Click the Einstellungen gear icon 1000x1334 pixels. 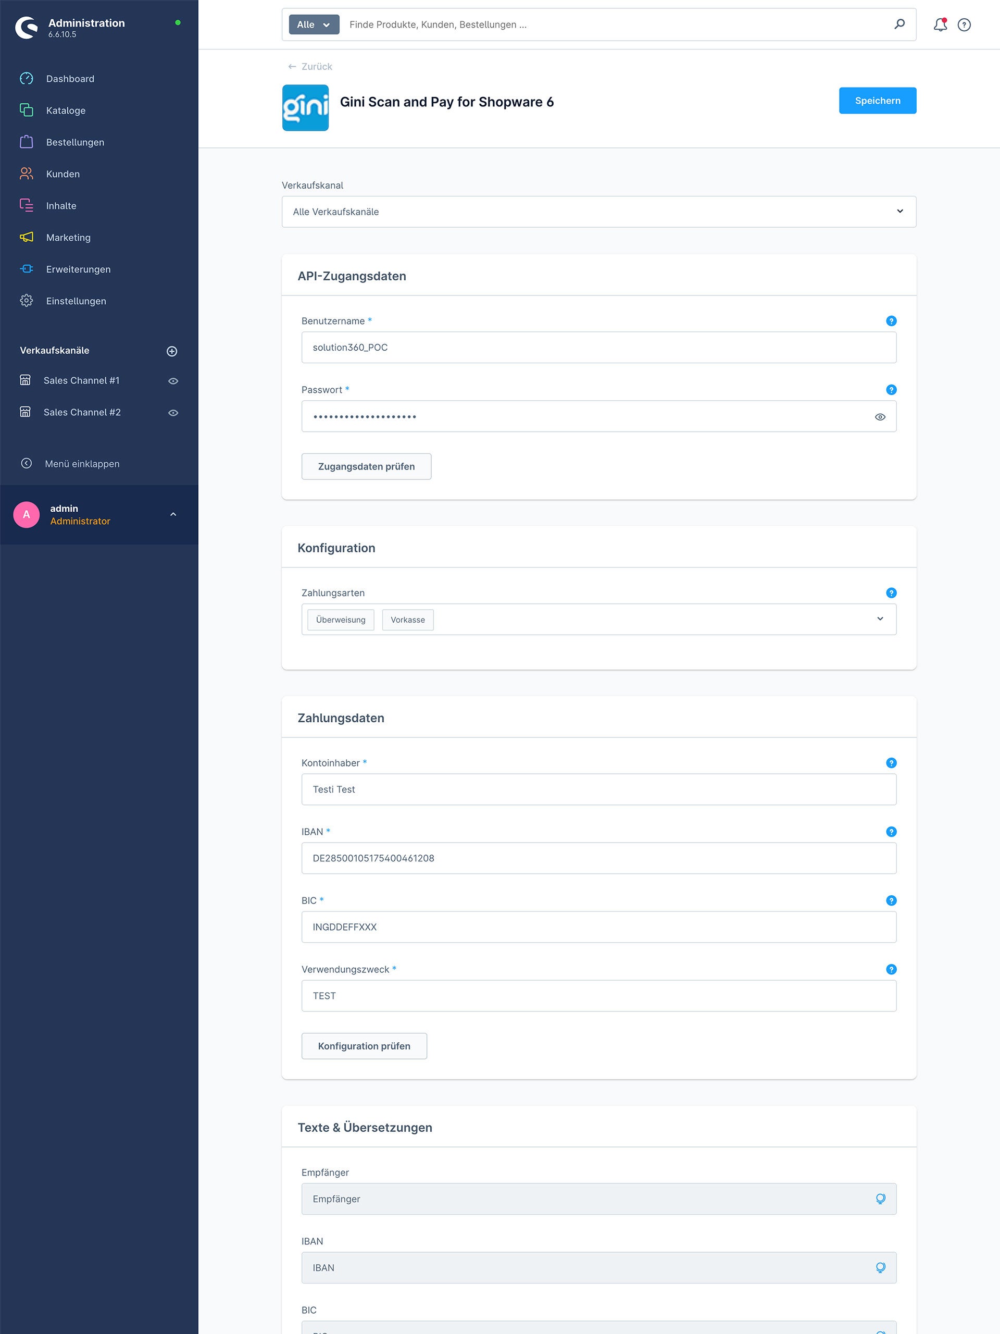click(x=27, y=300)
